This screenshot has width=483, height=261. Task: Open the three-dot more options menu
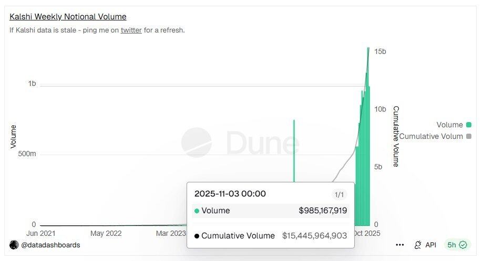399,245
